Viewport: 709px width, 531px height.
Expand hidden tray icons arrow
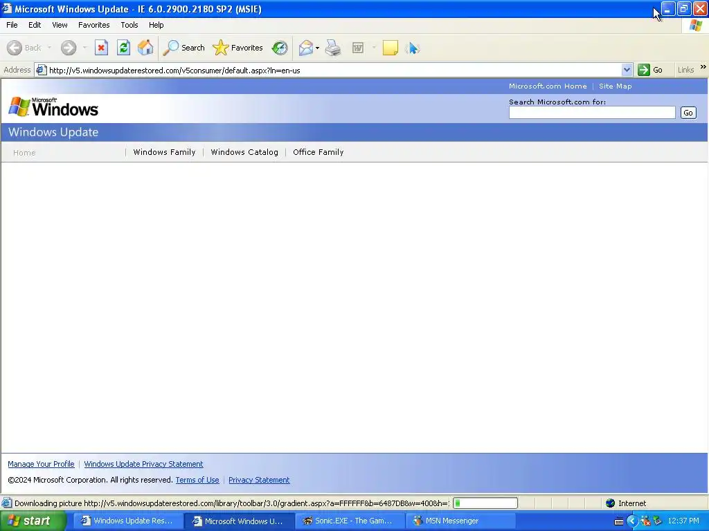(x=631, y=521)
